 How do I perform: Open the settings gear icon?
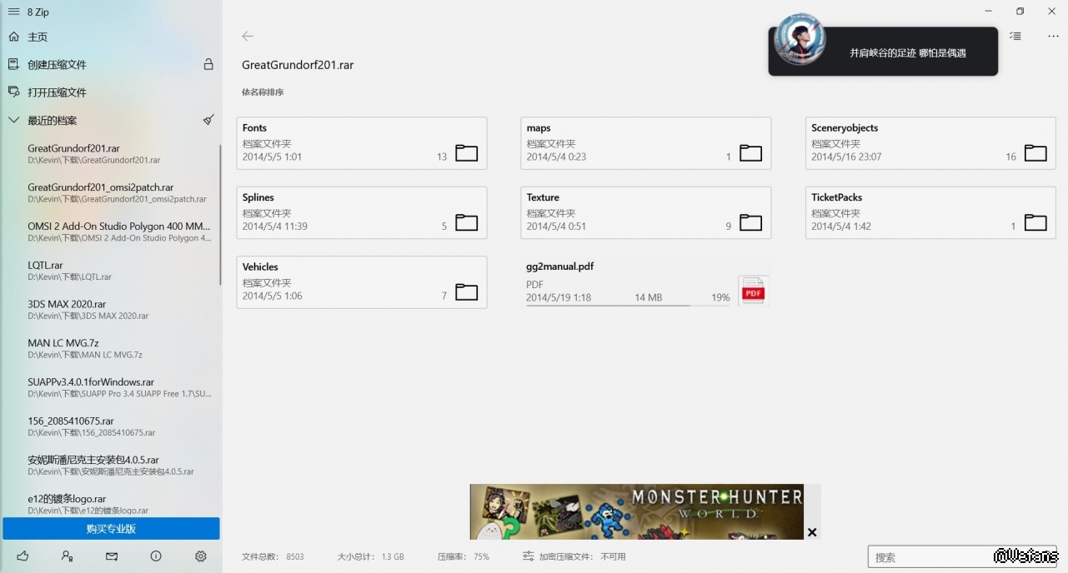pyautogui.click(x=200, y=556)
